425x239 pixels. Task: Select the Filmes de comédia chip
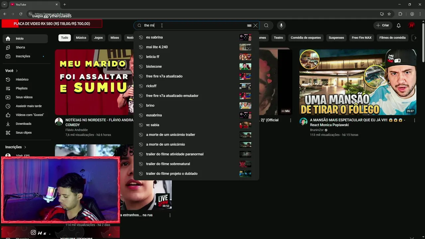pos(392,38)
